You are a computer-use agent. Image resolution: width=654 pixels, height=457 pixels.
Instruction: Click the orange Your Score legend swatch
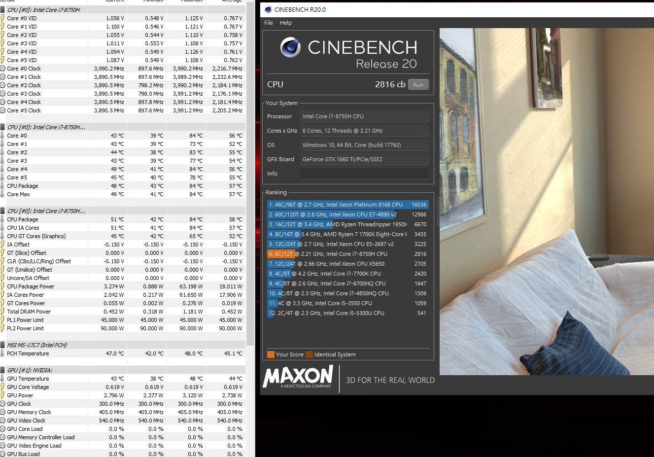[271, 354]
